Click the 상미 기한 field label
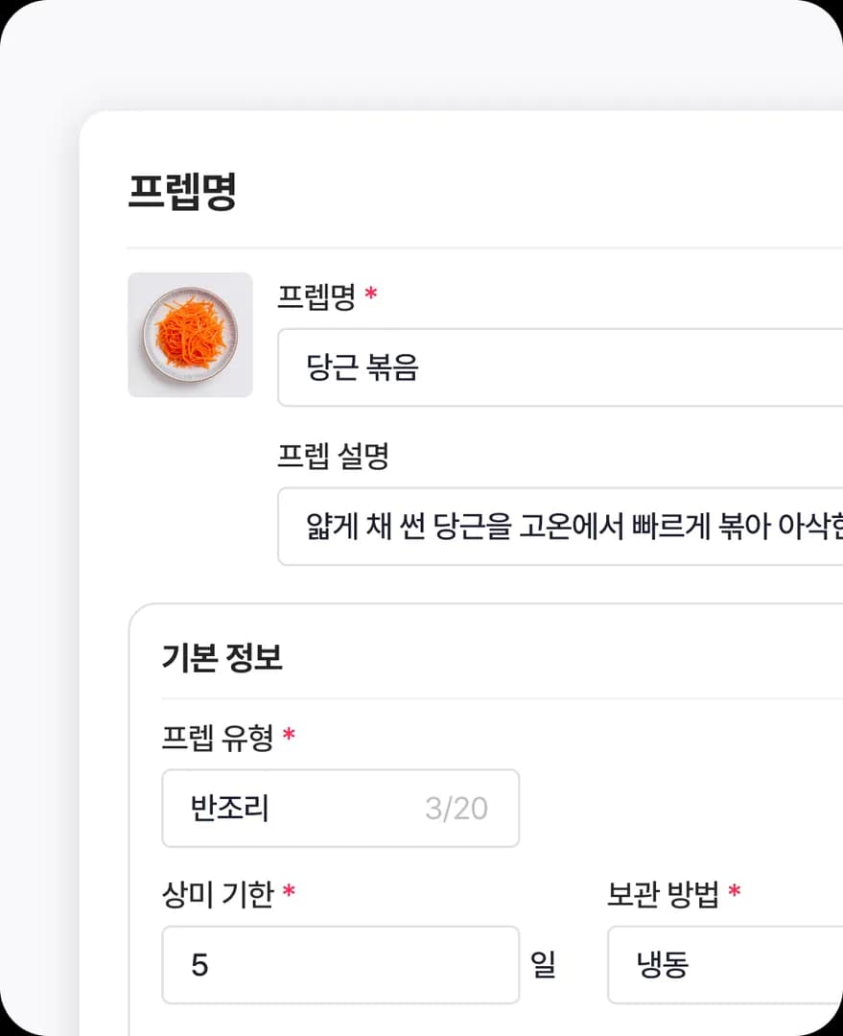843x1036 pixels. click(218, 895)
